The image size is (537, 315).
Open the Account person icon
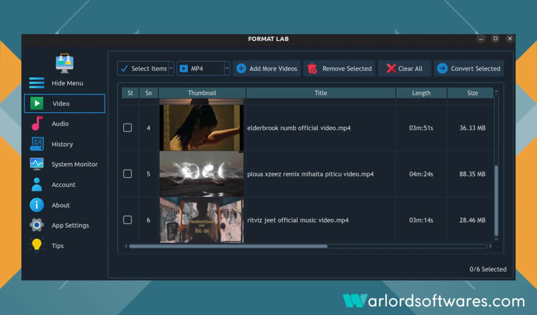37,185
